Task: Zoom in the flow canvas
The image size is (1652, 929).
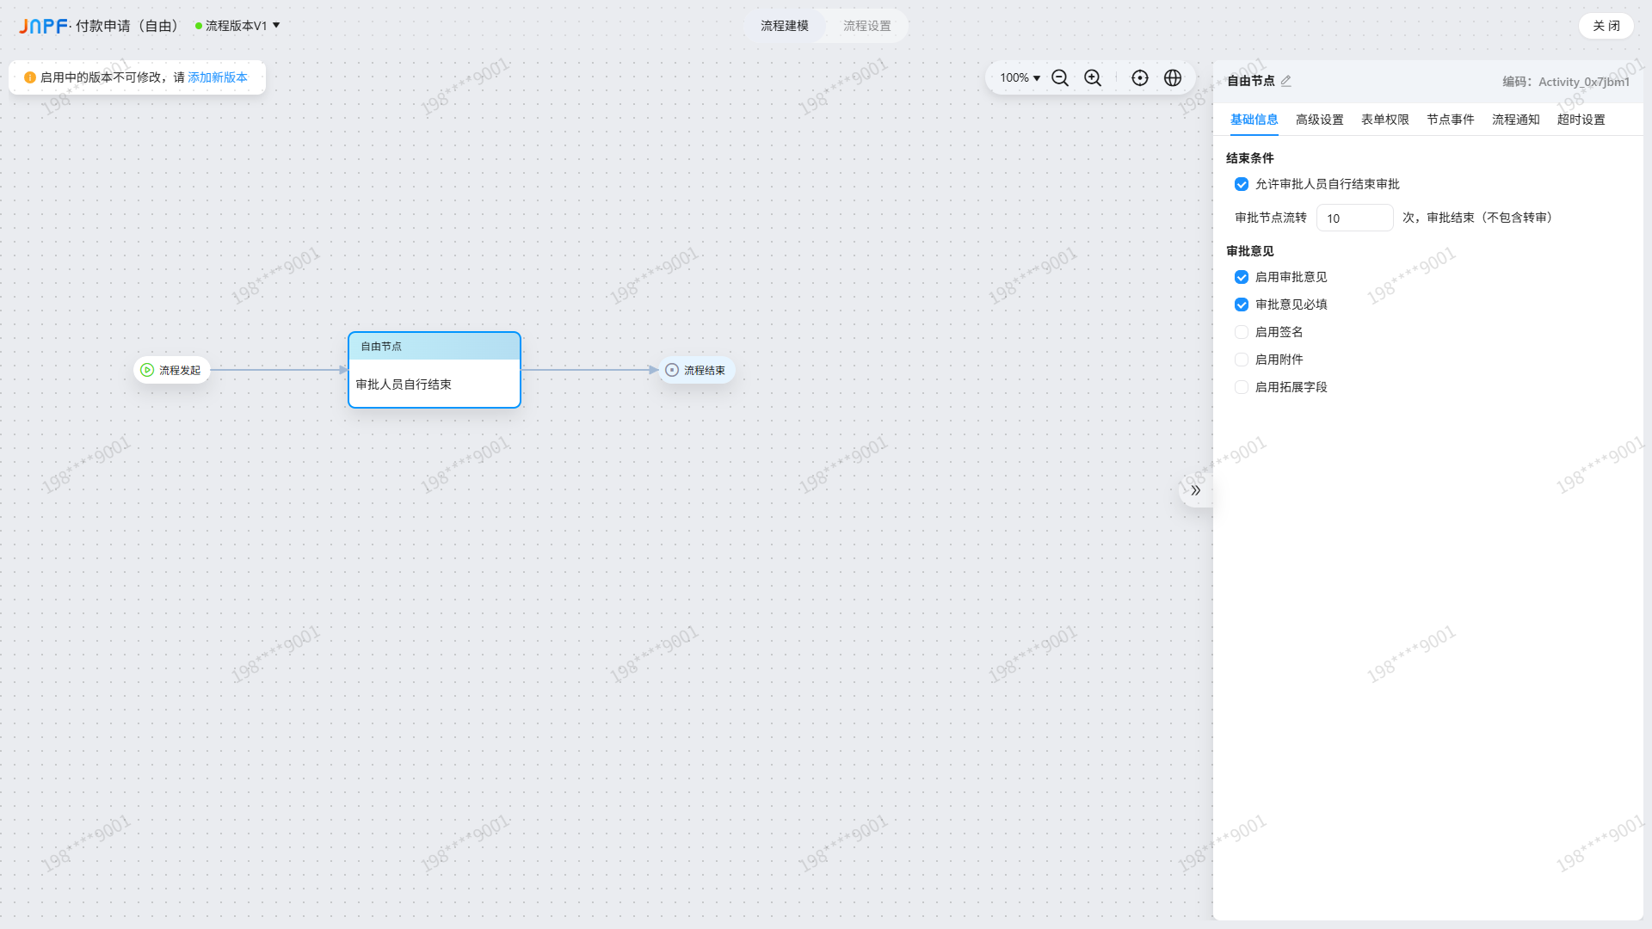Action: click(1093, 78)
